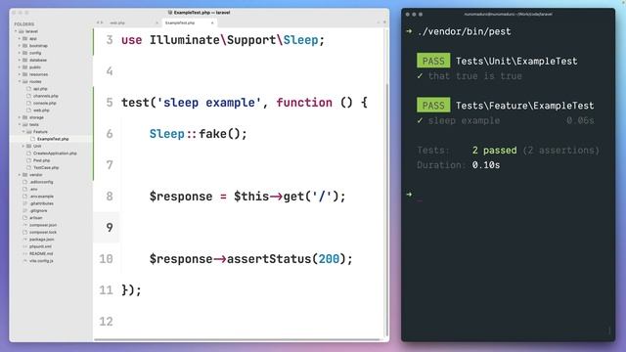Click the composer.json file icon
Viewport: 626px width, 352px height.
(25, 225)
